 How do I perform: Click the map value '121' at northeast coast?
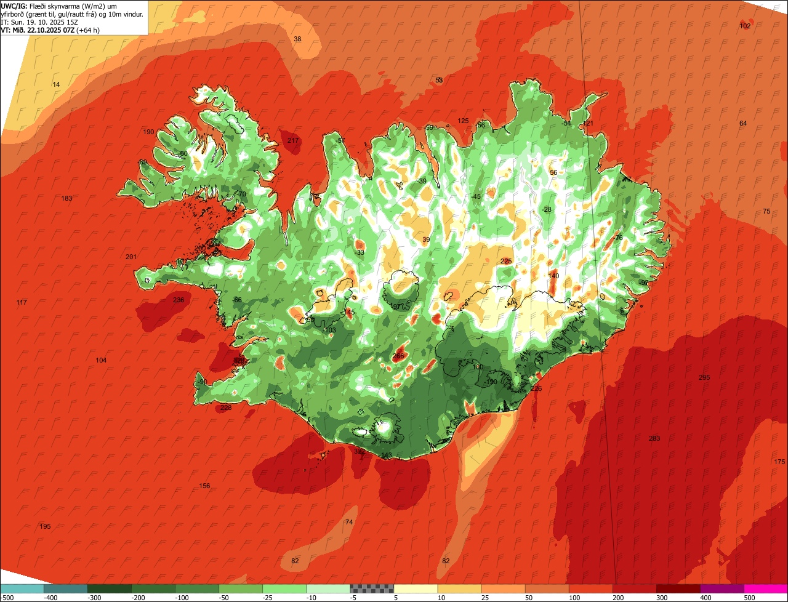[x=588, y=123]
